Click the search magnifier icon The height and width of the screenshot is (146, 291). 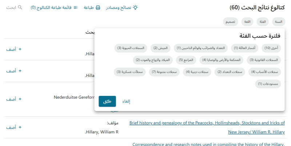tap(20, 7)
